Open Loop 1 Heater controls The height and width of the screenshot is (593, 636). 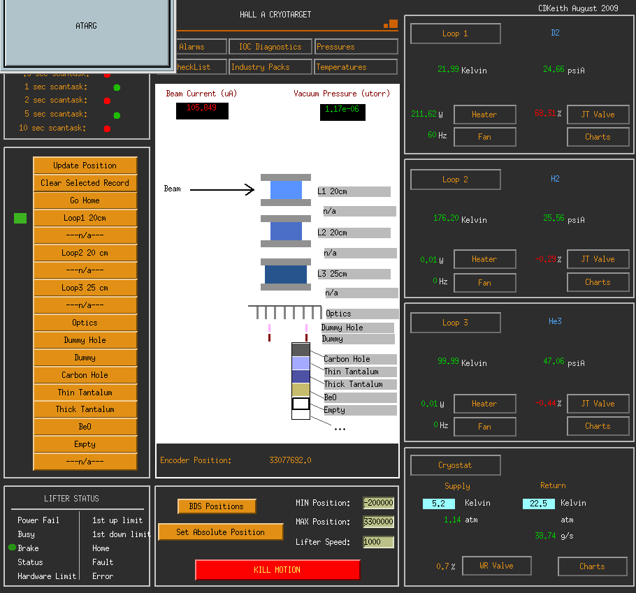pos(485,115)
